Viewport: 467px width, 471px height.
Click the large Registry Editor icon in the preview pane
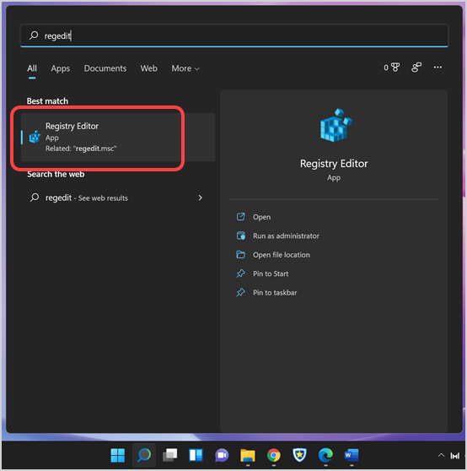[x=335, y=125]
